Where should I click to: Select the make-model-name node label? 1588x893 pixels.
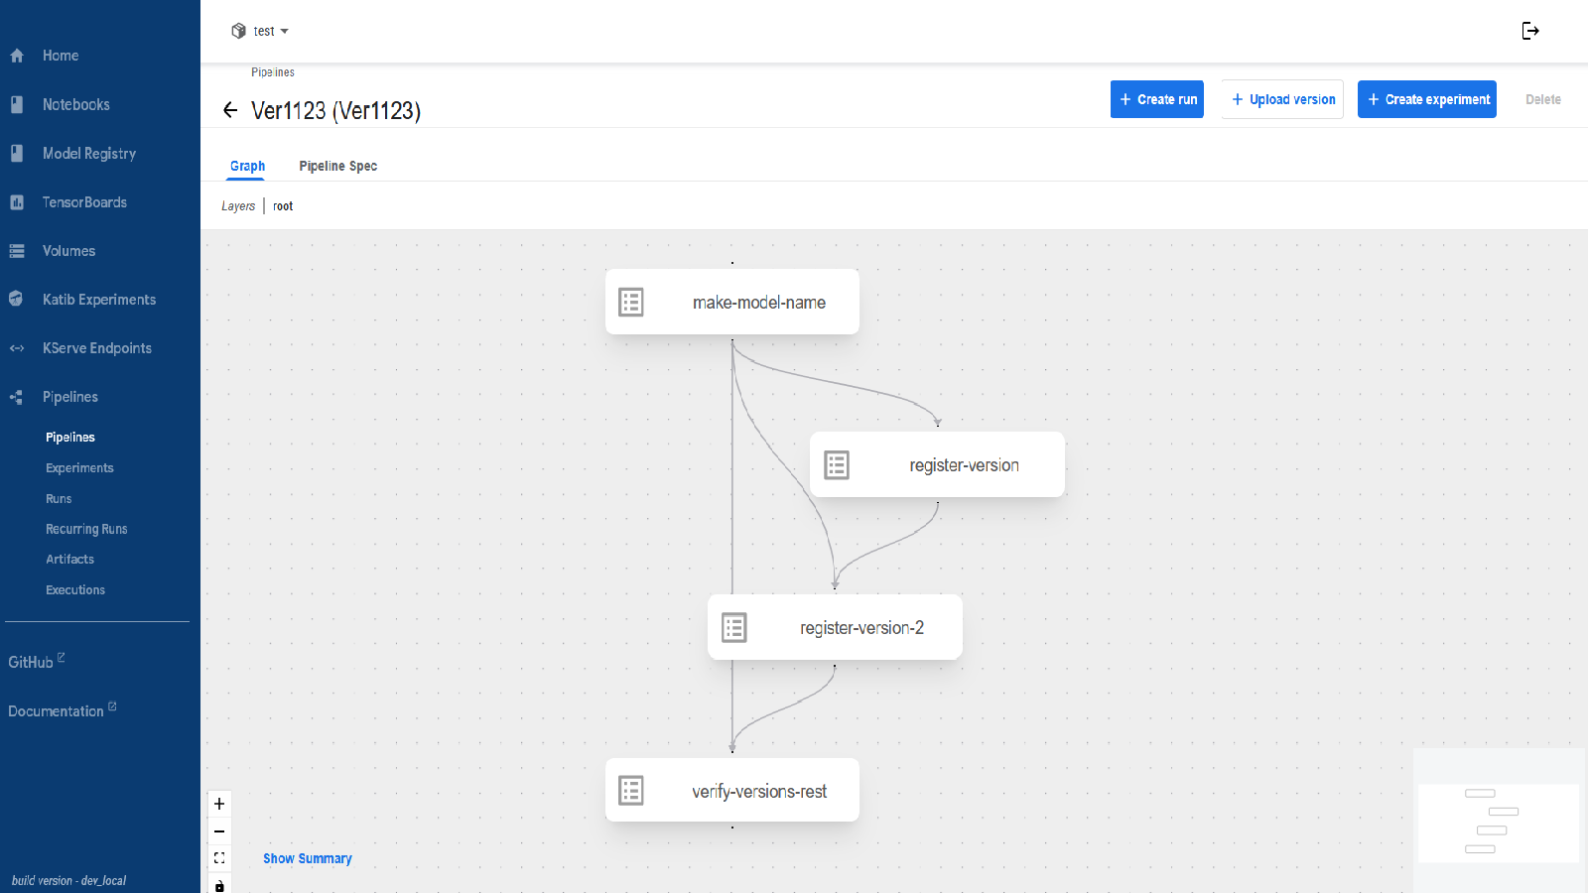759,303
